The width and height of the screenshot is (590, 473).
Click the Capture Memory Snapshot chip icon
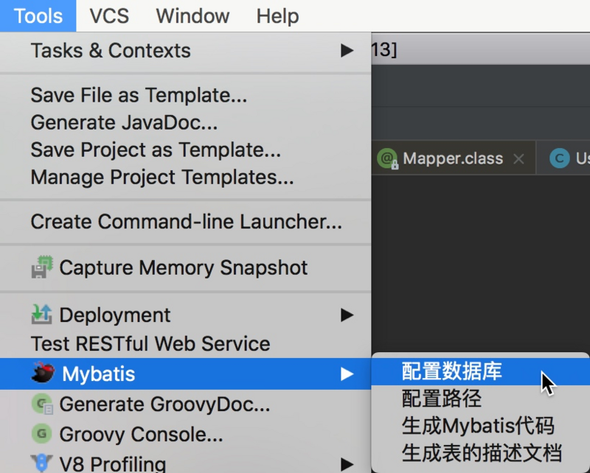[42, 267]
